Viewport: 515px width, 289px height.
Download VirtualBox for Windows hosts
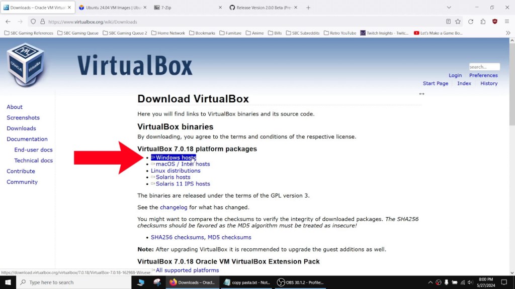[x=174, y=157]
